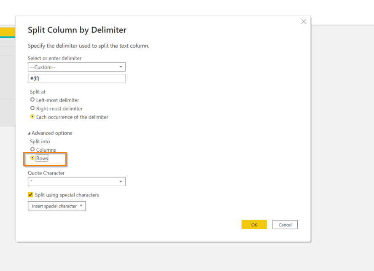Select split into Rows radio button
The image size is (374, 271).
tap(32, 158)
